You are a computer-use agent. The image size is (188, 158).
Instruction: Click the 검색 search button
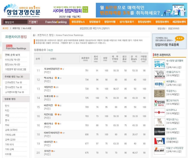click(x=33, y=22)
